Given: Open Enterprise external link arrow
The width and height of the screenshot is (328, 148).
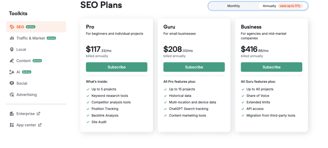Looking at the screenshot, I should [x=38, y=114].
